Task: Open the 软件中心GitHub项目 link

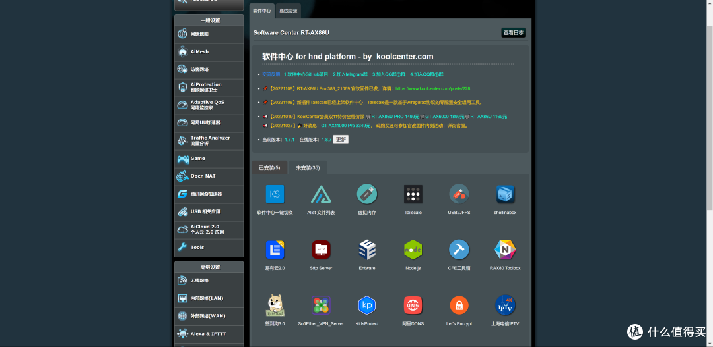Action: (x=308, y=74)
